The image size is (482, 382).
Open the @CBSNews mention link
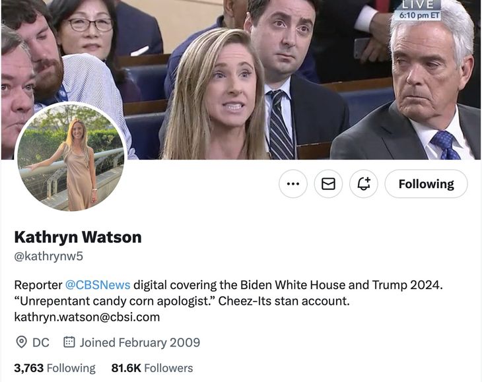tap(98, 285)
